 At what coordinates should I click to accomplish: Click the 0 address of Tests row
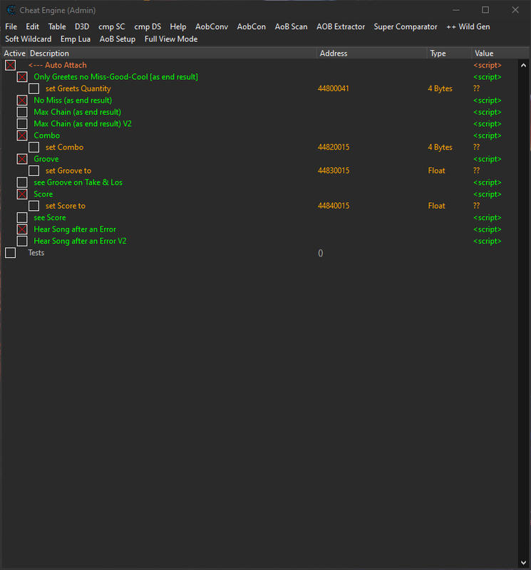coord(321,253)
